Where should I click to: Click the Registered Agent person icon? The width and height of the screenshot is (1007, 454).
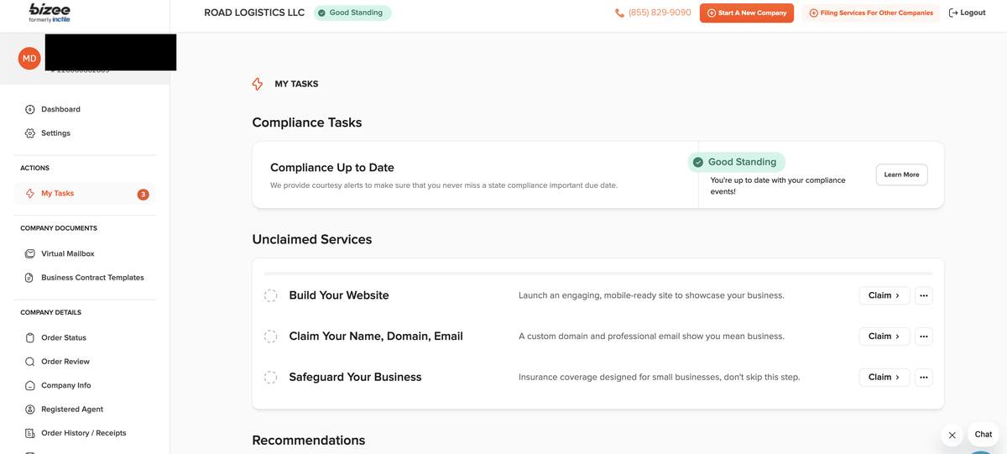pos(30,410)
